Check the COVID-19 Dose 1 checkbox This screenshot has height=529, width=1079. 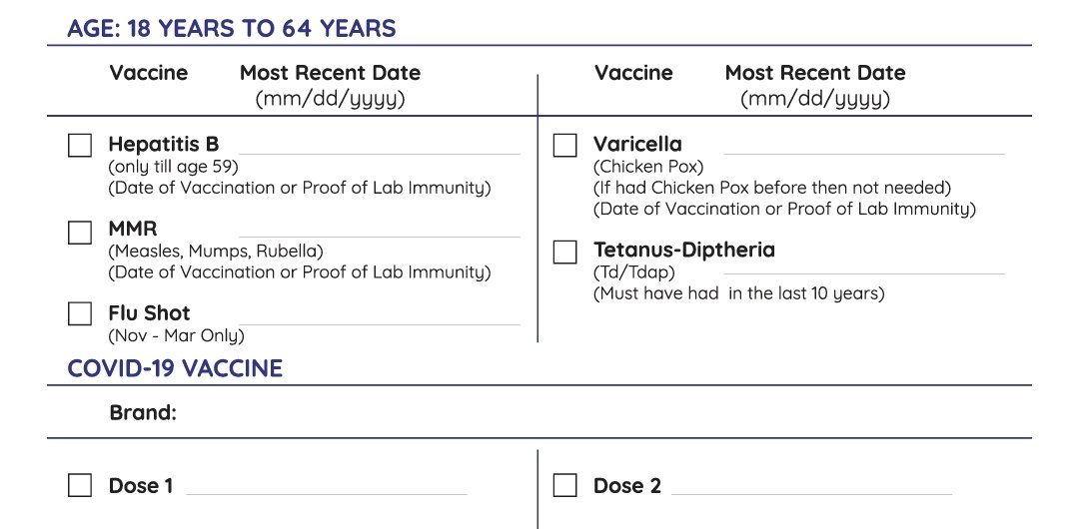tap(80, 486)
